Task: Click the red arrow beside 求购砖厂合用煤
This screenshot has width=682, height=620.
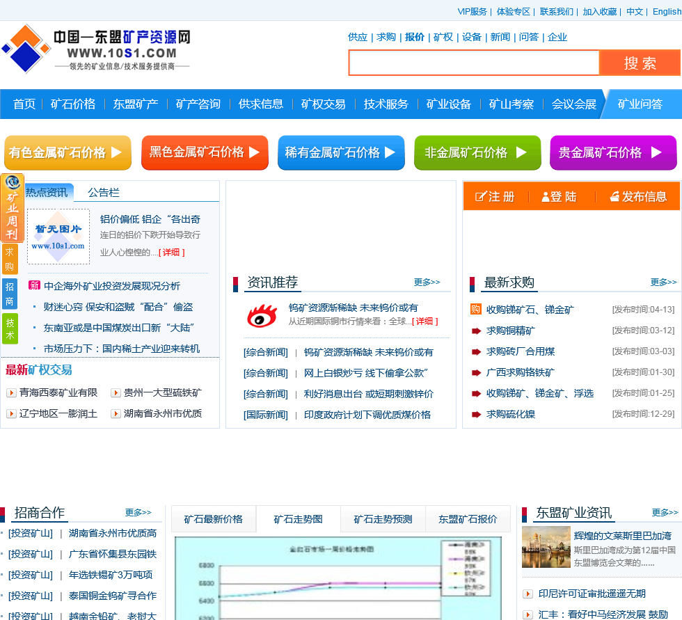Action: (x=476, y=351)
